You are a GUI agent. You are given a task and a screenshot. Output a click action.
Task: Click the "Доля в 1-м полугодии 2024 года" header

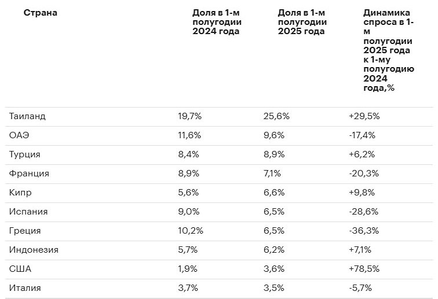coord(217,22)
